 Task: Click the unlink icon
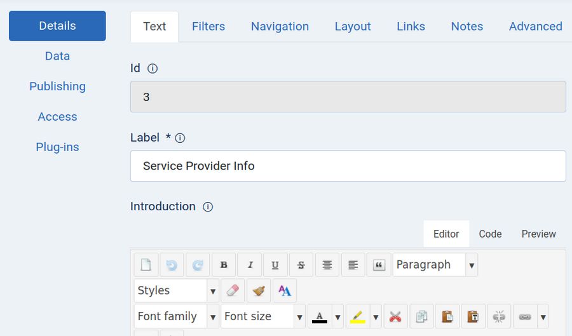pyautogui.click(x=499, y=316)
